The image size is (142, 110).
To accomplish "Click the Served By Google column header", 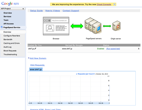I will tap(74, 45).
